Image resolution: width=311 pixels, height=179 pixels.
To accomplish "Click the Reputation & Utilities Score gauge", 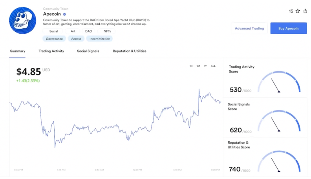I will [x=279, y=161].
